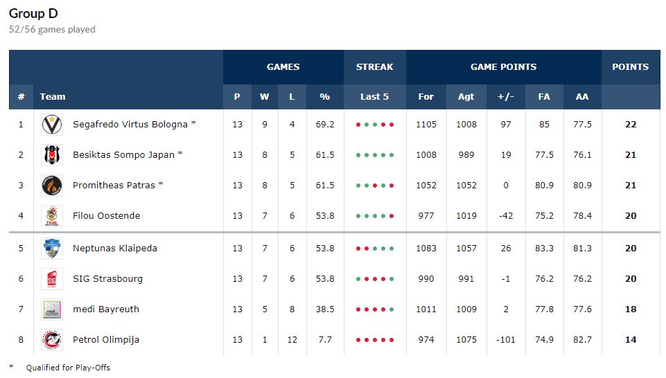Click the Filou Oostende last-five streak dots
This screenshot has height=378, width=666.
click(374, 216)
